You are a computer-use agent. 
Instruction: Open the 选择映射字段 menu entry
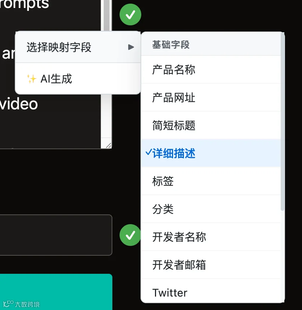pyautogui.click(x=78, y=47)
